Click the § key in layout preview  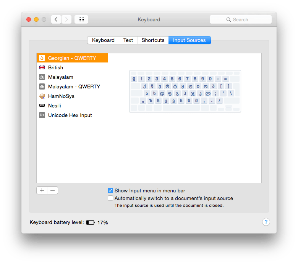pyautogui.click(x=134, y=79)
